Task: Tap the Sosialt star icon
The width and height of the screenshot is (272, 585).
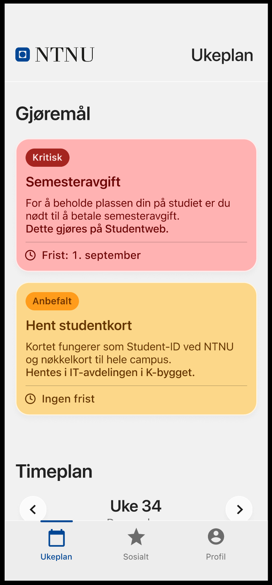Action: point(136,537)
